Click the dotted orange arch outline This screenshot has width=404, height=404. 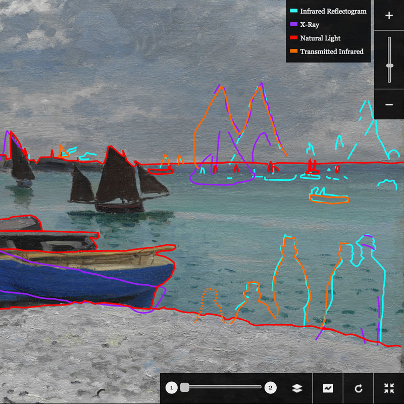(x=210, y=306)
